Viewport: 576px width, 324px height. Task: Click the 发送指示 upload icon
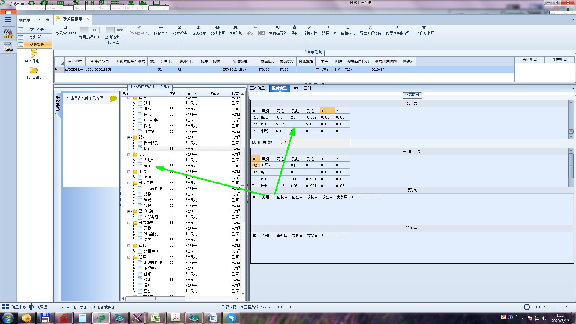(x=199, y=27)
